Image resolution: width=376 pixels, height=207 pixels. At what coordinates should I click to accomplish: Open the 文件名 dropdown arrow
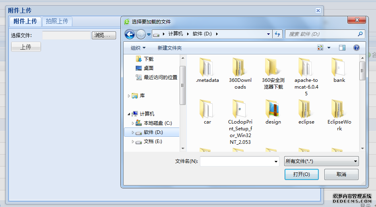276,161
